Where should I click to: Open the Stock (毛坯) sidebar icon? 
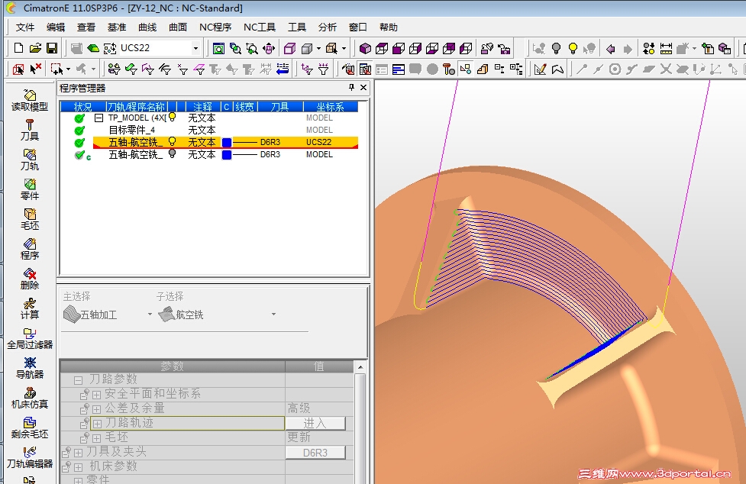coord(30,219)
